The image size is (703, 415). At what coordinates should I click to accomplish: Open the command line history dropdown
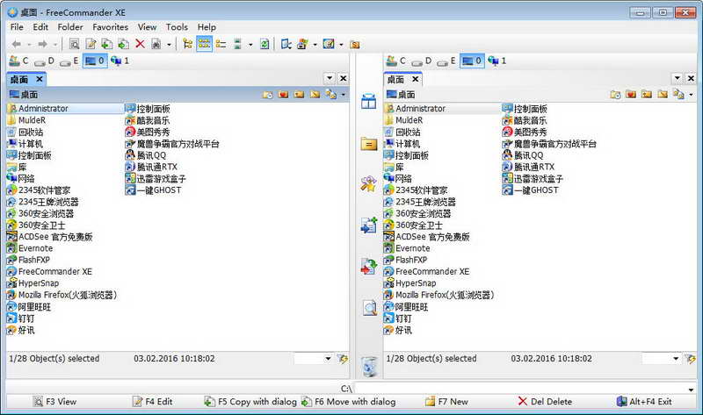(x=691, y=390)
